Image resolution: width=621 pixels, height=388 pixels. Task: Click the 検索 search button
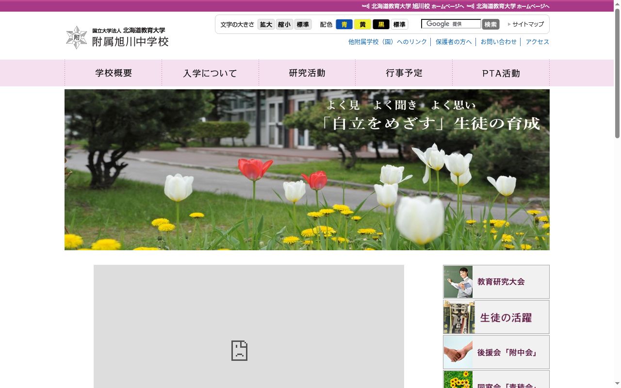490,24
